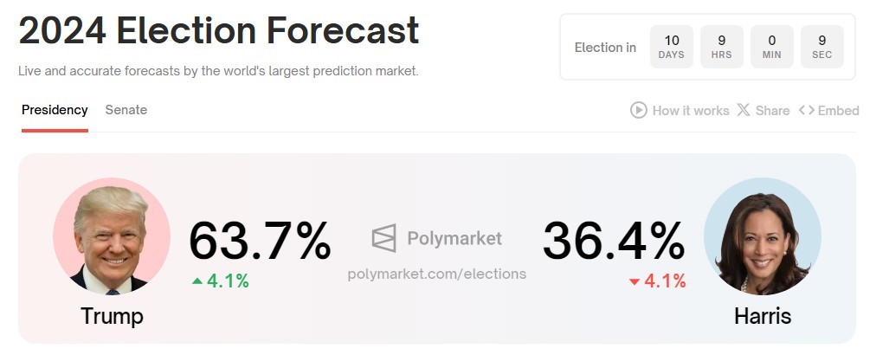Click the Polymarket logo icon
Screen dimensions: 889x355
(384, 238)
